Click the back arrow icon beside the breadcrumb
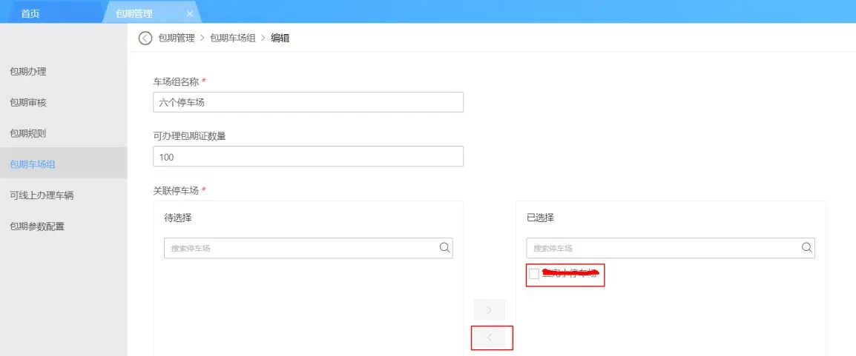 pyautogui.click(x=145, y=38)
